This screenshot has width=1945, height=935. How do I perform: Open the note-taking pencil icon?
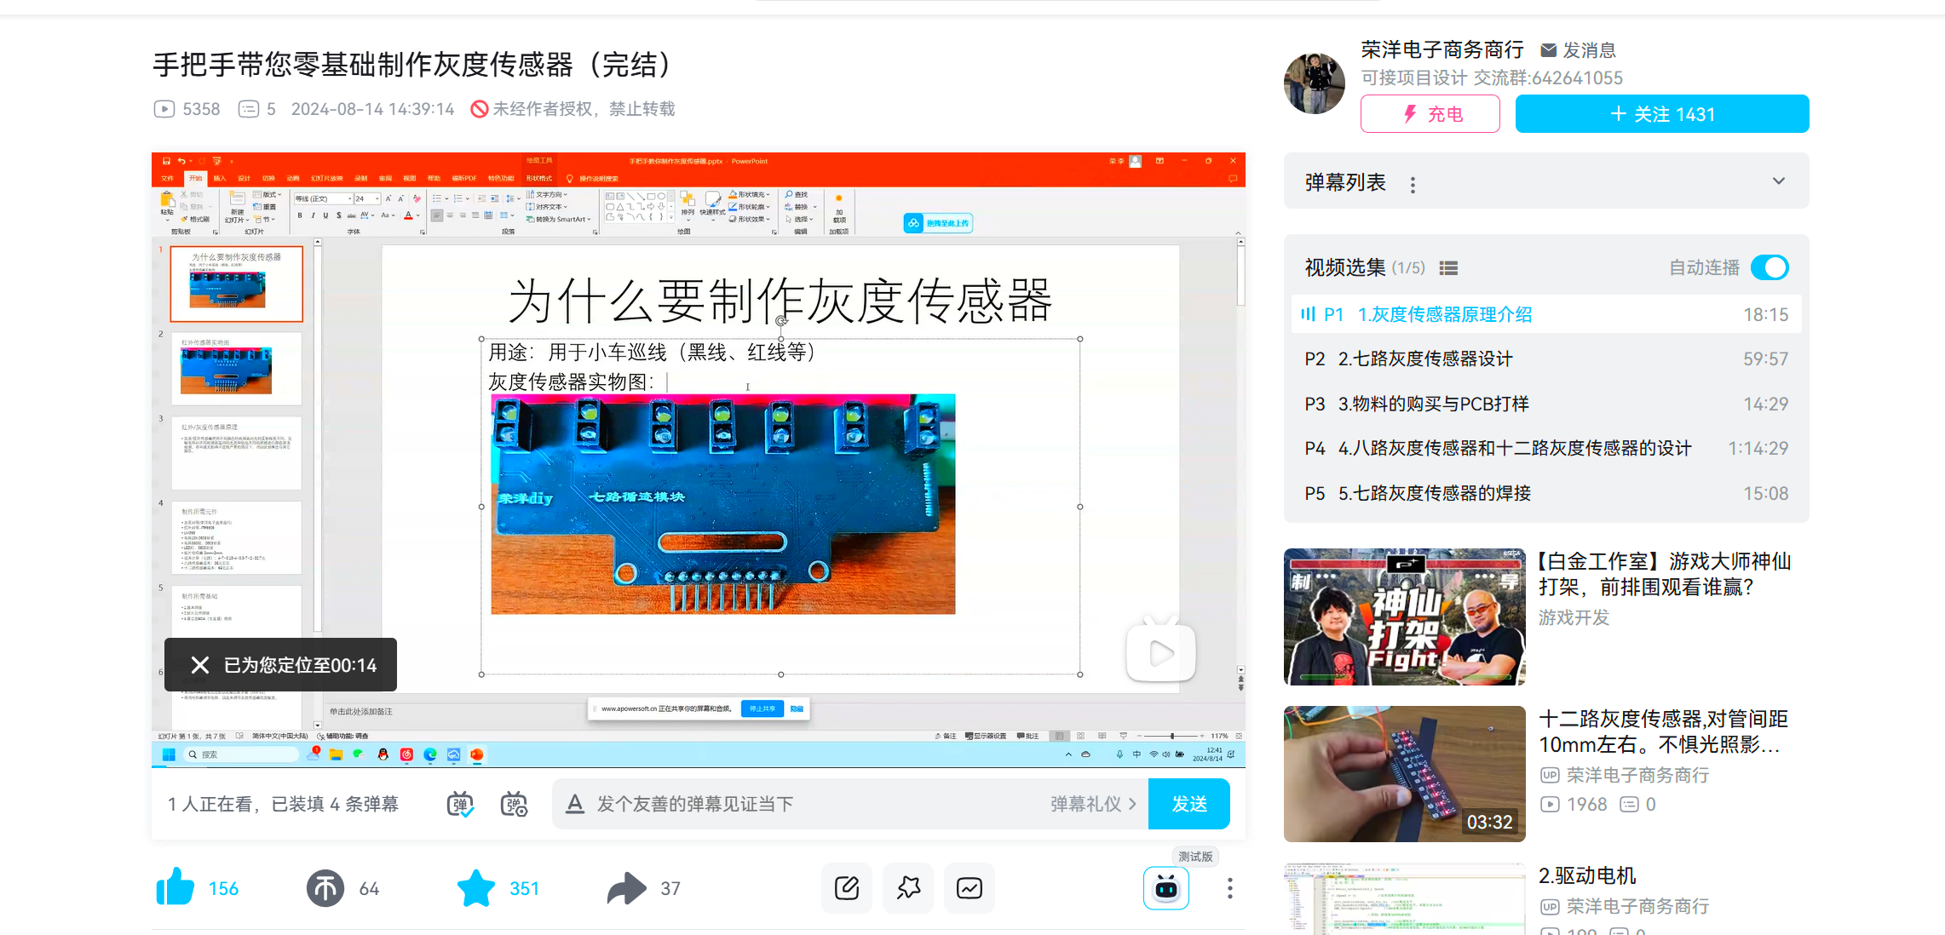(846, 888)
